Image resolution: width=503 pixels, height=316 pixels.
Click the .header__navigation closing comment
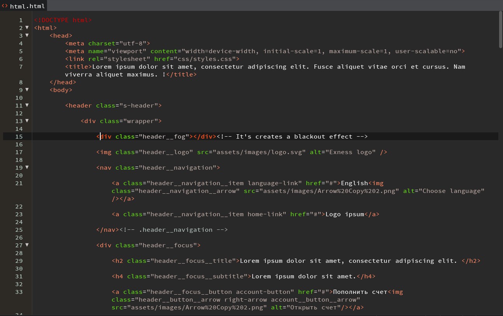click(173, 230)
